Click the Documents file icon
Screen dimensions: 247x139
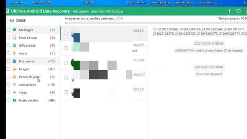(15, 61)
